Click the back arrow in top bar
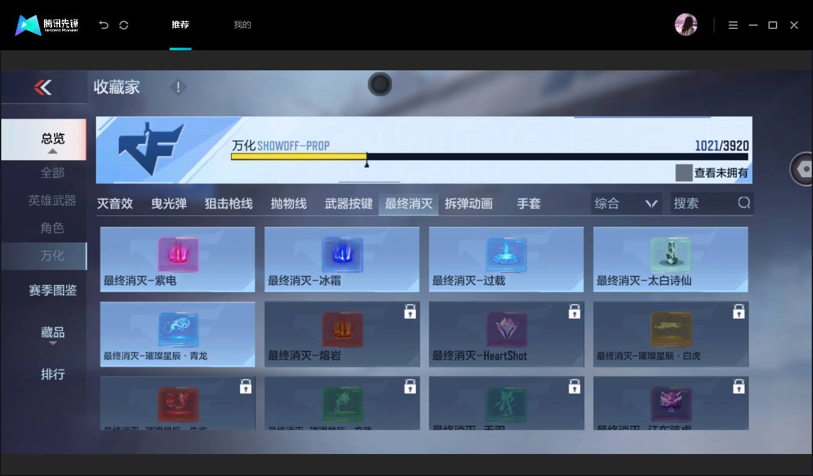813x476 pixels. tap(104, 25)
